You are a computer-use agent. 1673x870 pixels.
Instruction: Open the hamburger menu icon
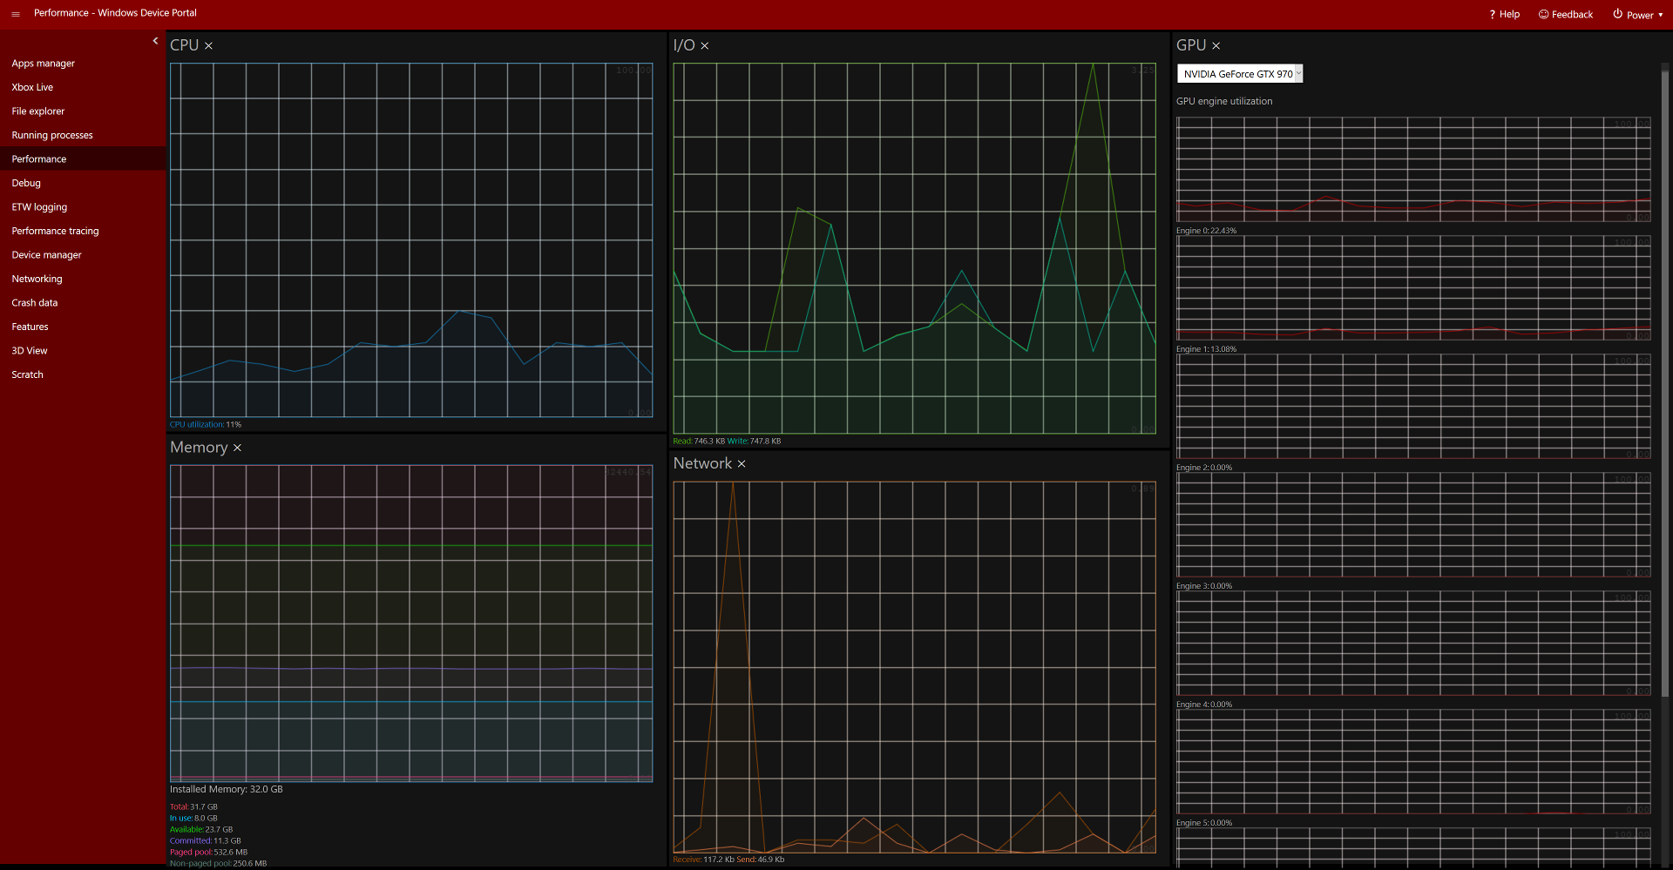[x=15, y=14]
